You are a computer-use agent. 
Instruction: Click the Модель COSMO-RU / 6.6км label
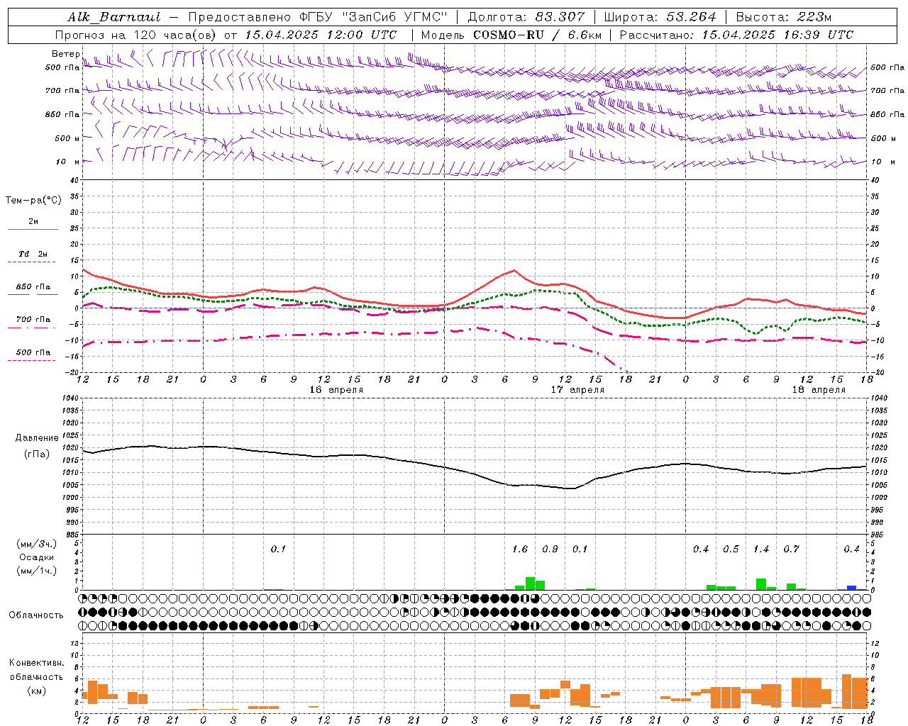(x=511, y=35)
